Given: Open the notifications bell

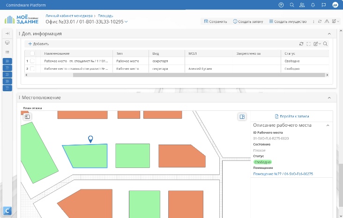Looking at the screenshot, I should point(313,5).
